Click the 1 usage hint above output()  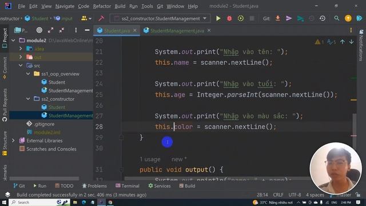pyautogui.click(x=150, y=159)
